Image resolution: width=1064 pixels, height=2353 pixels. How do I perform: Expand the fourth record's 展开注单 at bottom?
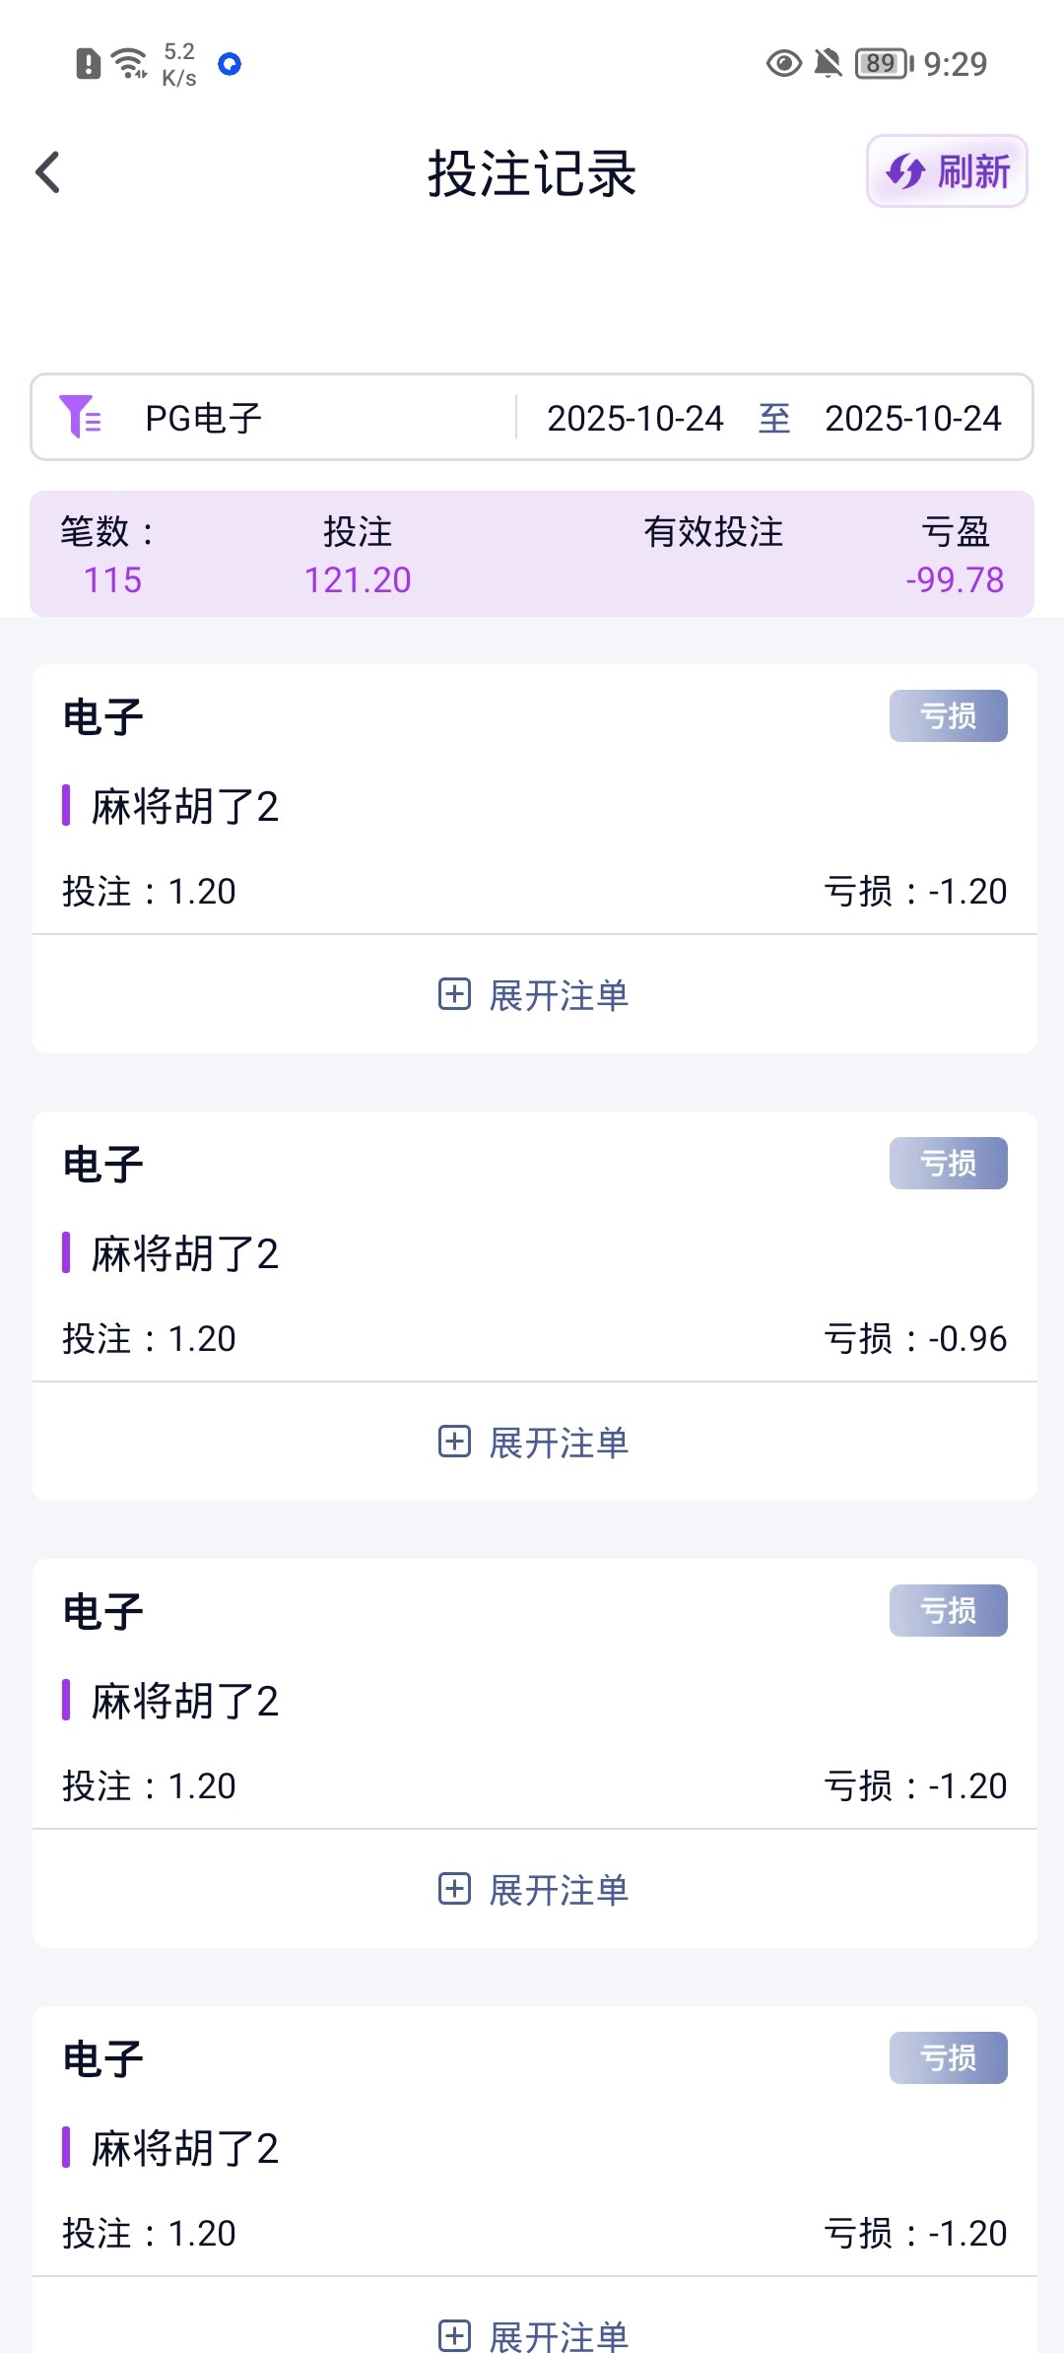533,2335
